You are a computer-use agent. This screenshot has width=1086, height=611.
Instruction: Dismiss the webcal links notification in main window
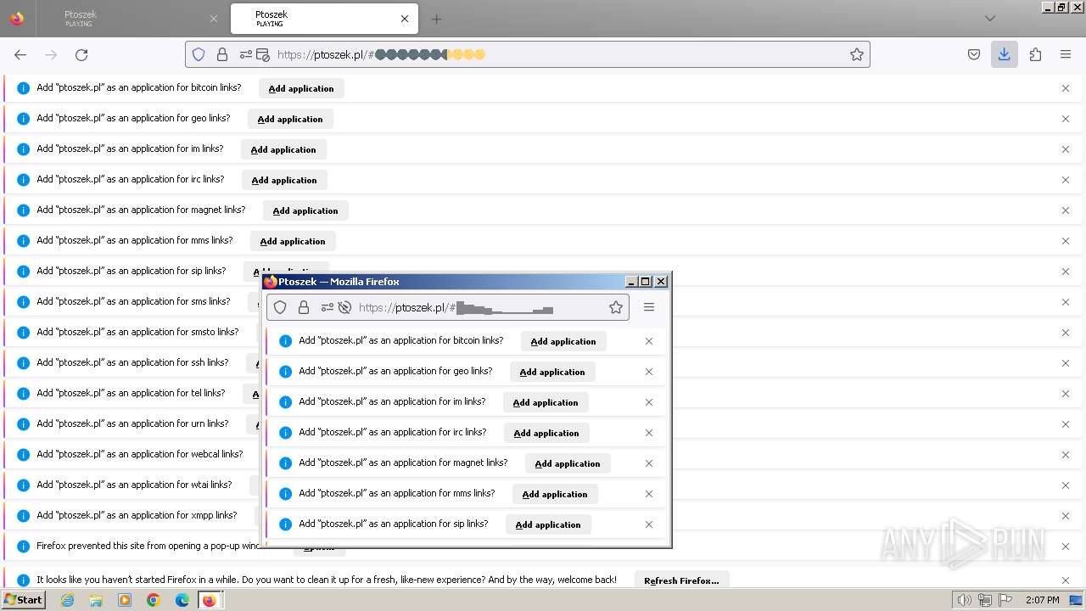tap(1066, 455)
